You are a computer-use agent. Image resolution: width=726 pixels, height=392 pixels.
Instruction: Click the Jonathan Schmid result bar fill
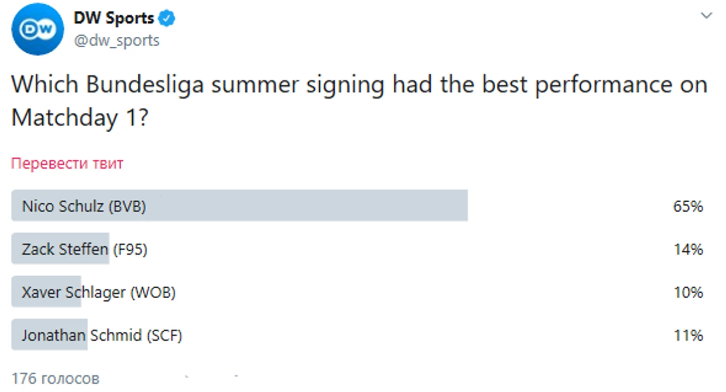point(50,335)
